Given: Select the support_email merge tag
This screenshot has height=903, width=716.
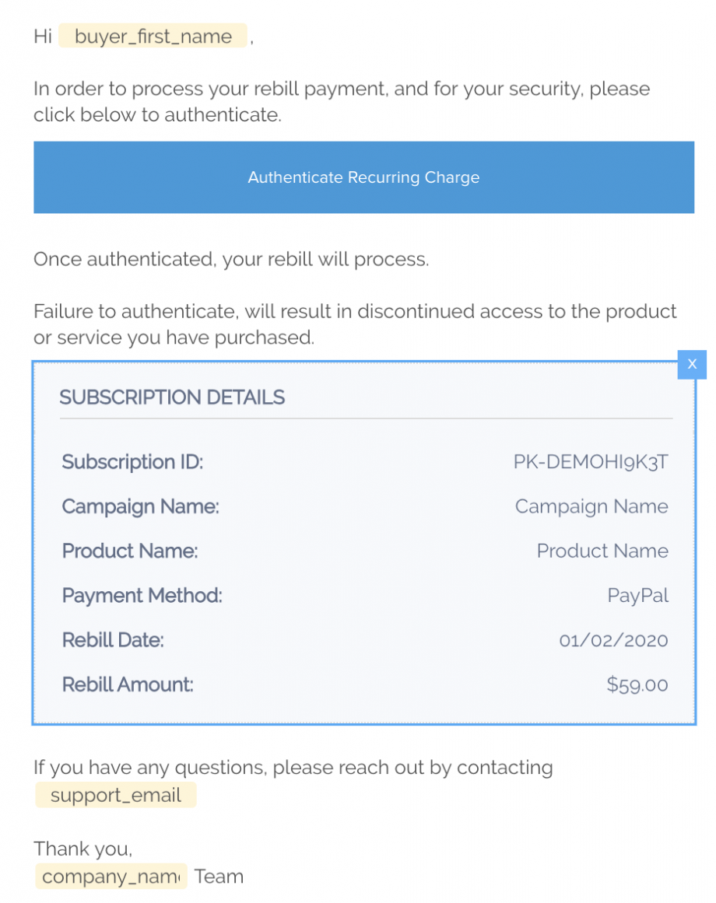Looking at the screenshot, I should pos(115,795).
